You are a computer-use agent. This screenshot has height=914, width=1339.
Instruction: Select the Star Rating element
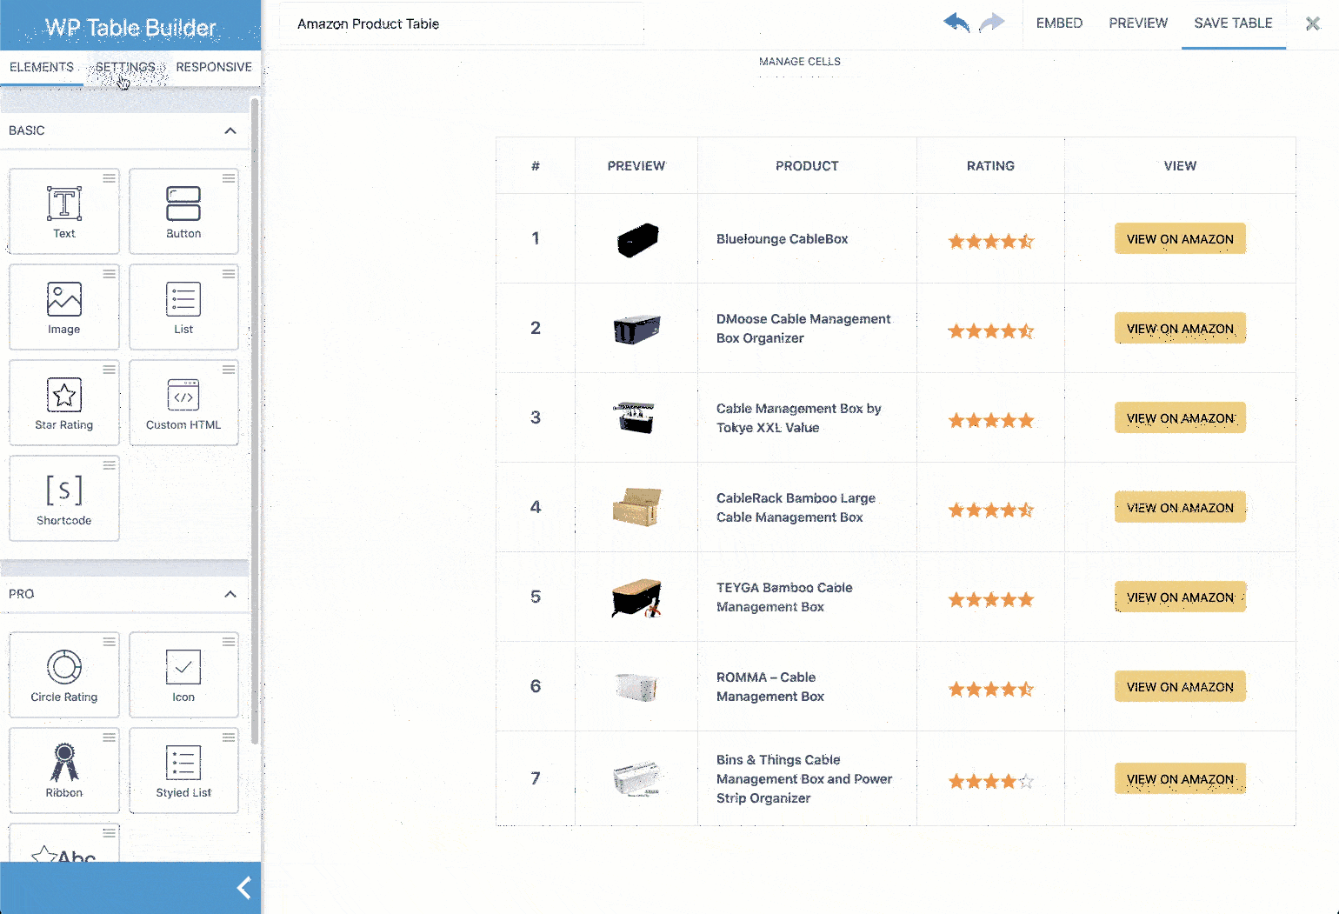(64, 403)
